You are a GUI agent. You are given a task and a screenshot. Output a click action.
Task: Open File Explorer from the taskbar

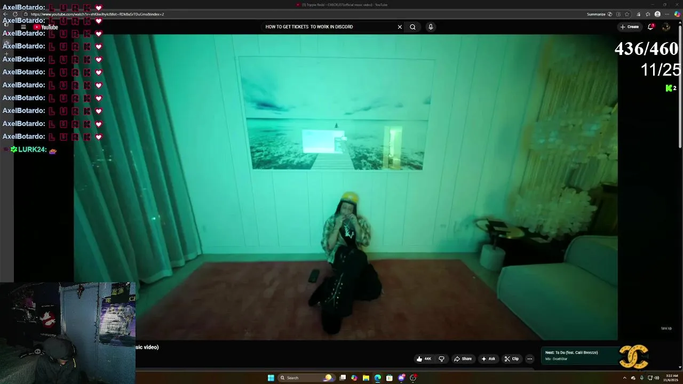(366, 378)
